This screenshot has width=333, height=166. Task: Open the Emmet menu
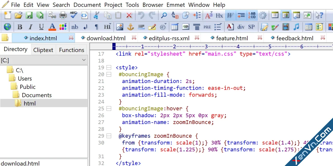coord(176,5)
